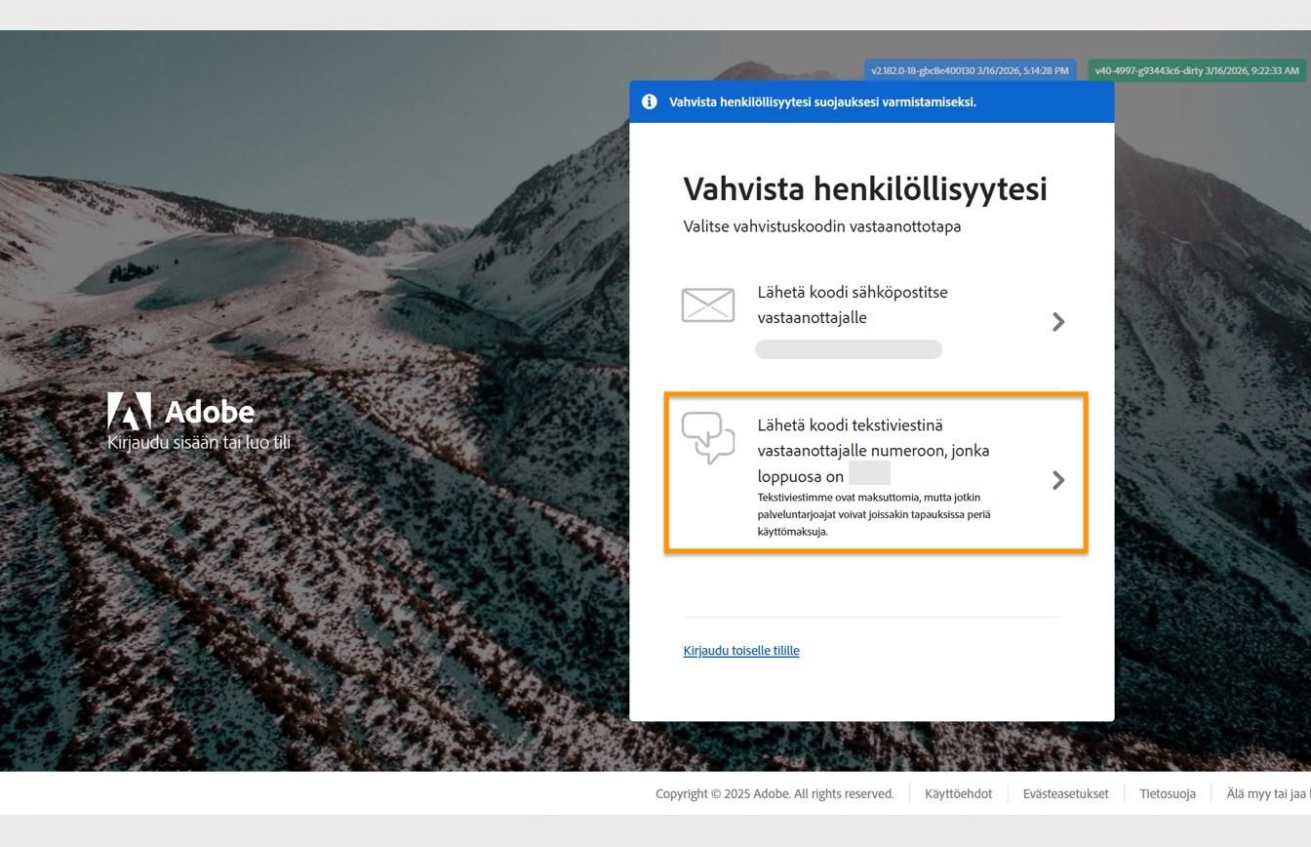1311x847 pixels.
Task: Click the chevron inside the highlighted orange card
Action: [x=1058, y=479]
